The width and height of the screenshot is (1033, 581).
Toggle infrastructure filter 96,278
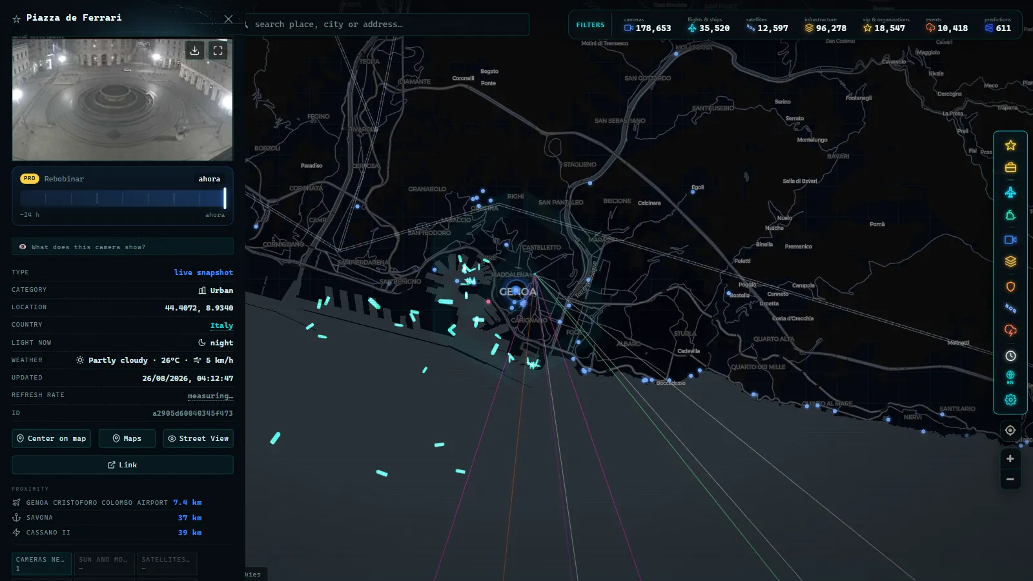coord(825,25)
